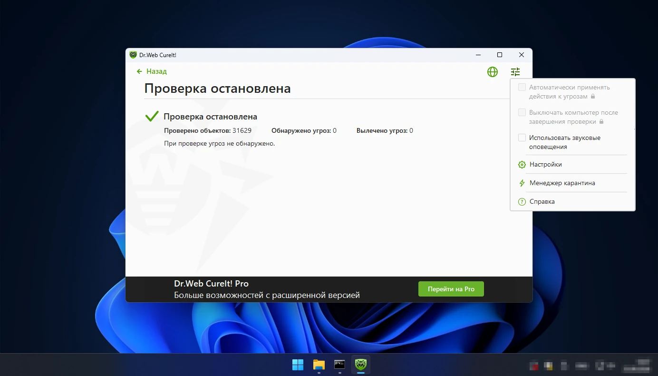Enable Использовать звуковые оповещения checkbox
The height and width of the screenshot is (376, 658).
pyautogui.click(x=522, y=138)
